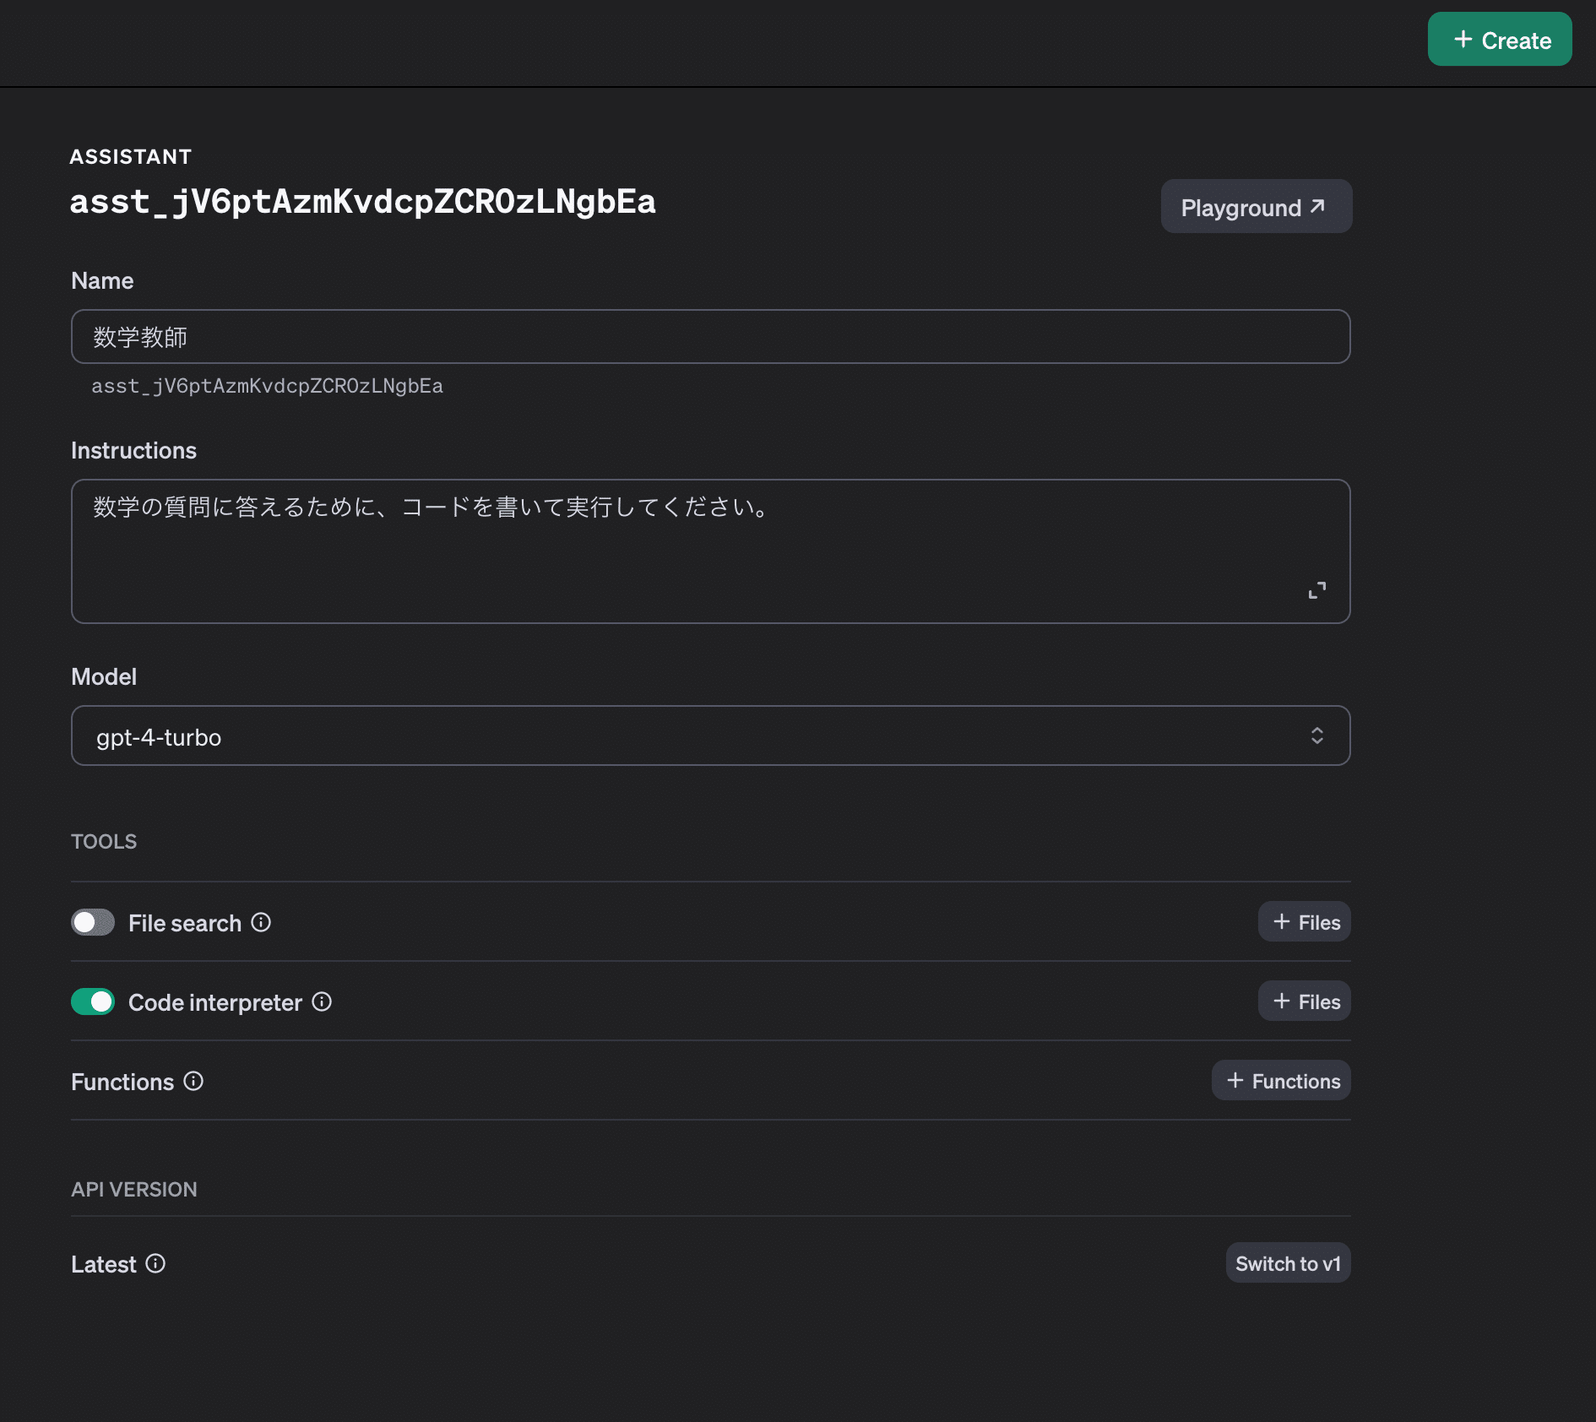Click the File search label text

pos(185,923)
